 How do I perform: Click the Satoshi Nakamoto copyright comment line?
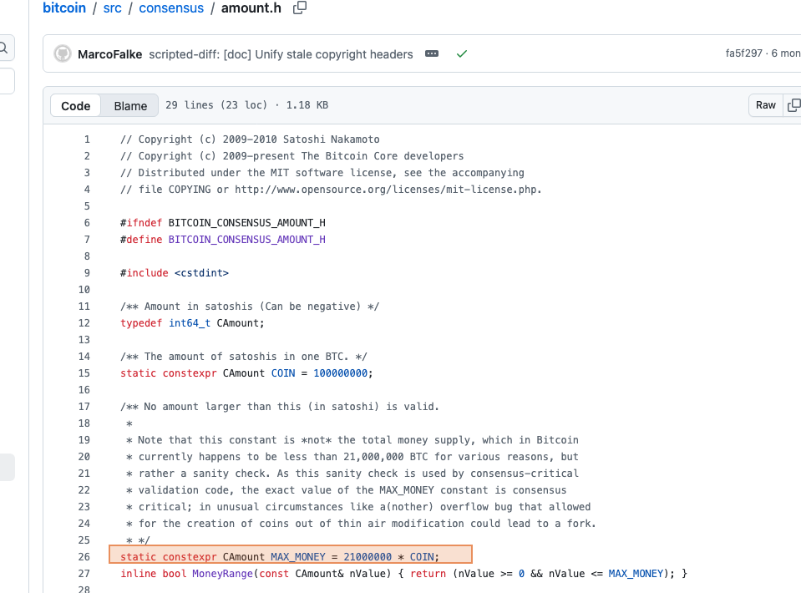(250, 139)
